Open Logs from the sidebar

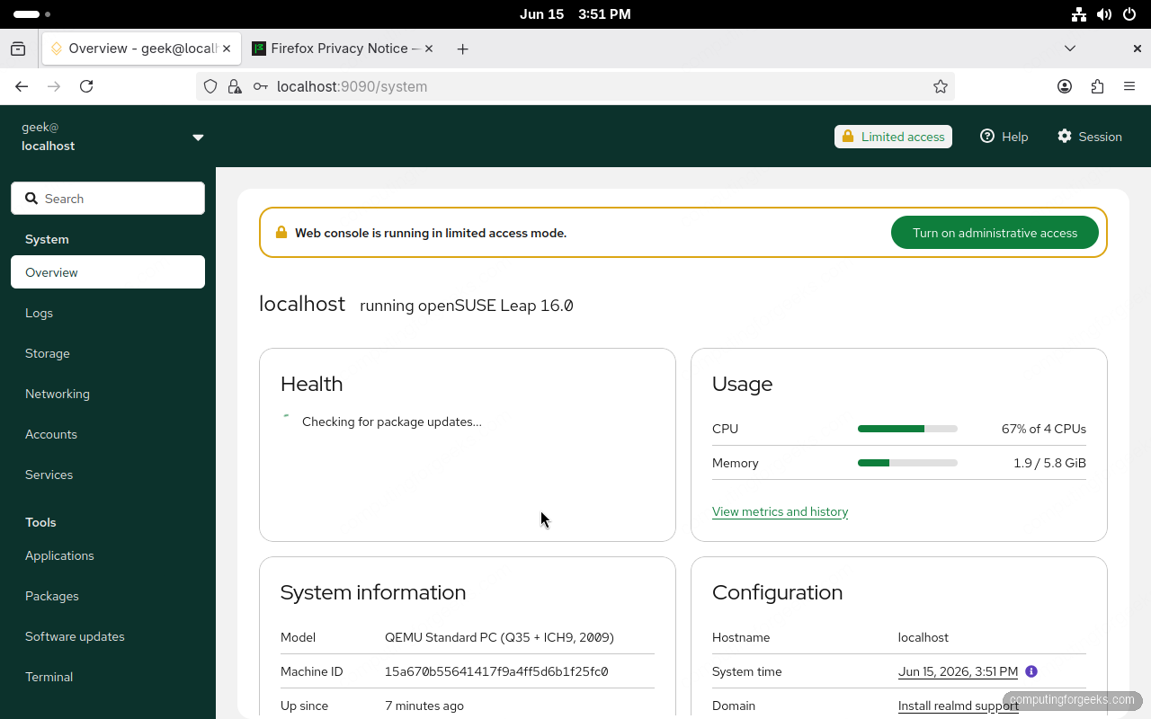coord(108,313)
